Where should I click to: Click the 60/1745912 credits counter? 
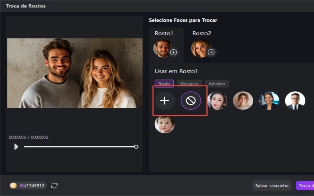tap(32, 185)
